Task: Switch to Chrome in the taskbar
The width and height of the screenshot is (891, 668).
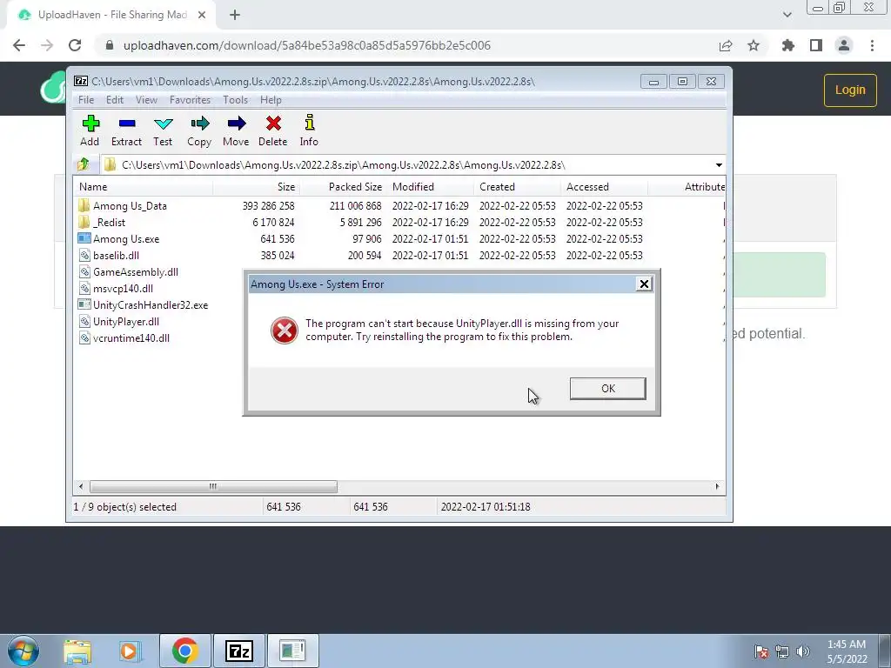Action: click(x=184, y=651)
